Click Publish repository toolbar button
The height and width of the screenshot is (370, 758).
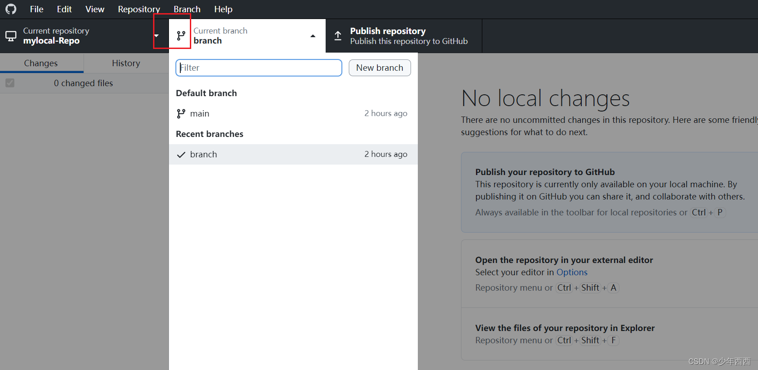404,36
